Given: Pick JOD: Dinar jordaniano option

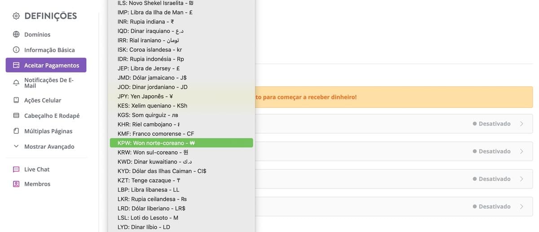Looking at the screenshot, I should (181, 87).
